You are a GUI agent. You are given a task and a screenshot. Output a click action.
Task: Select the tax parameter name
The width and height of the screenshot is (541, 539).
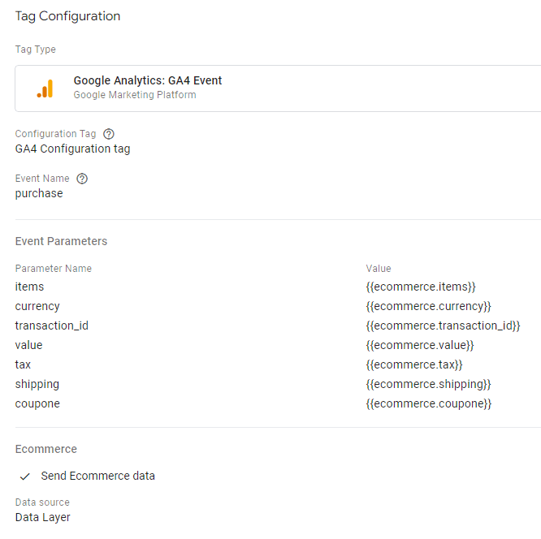click(23, 364)
